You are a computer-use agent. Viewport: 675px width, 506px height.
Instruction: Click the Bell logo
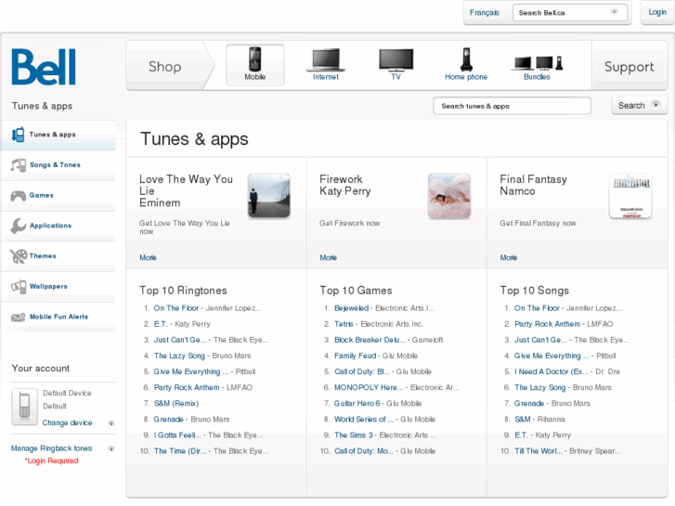pyautogui.click(x=44, y=68)
